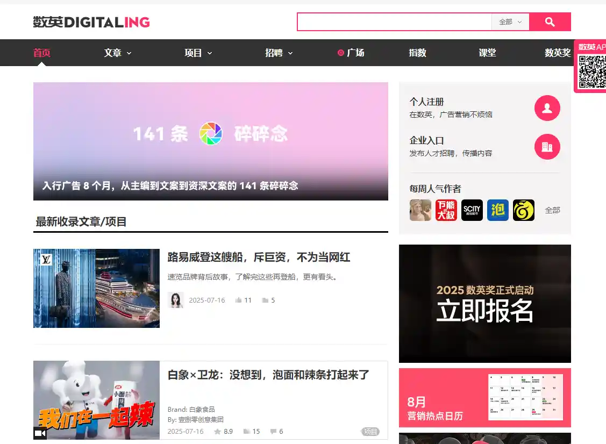Image resolution: width=606 pixels, height=444 pixels.
Task: Click summary text 速览品牌背后故事
Action: pyautogui.click(x=252, y=277)
